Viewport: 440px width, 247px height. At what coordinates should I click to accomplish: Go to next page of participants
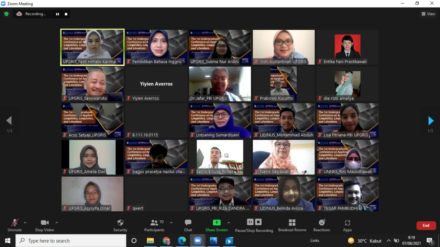point(431,121)
